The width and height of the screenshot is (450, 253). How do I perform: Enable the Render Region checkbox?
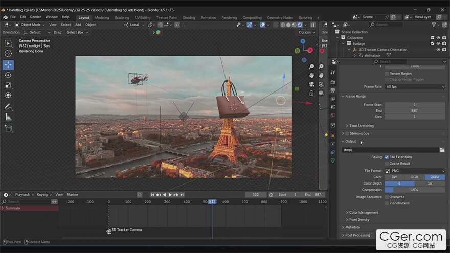click(x=387, y=74)
